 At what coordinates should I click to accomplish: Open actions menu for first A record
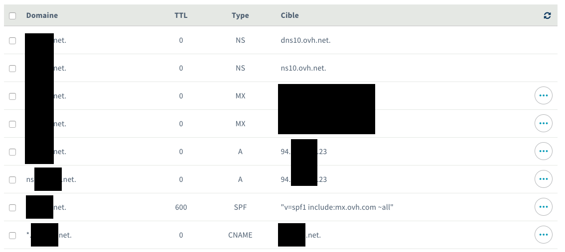click(x=543, y=151)
